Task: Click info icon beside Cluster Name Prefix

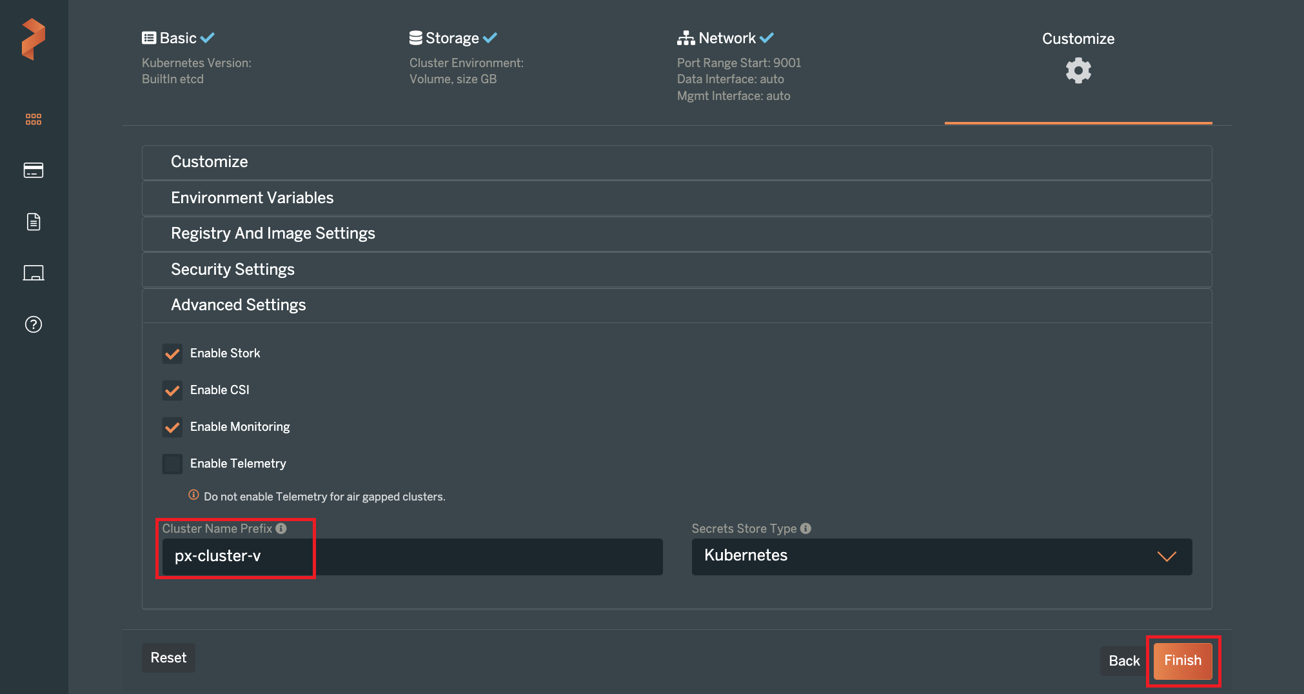Action: coord(281,528)
